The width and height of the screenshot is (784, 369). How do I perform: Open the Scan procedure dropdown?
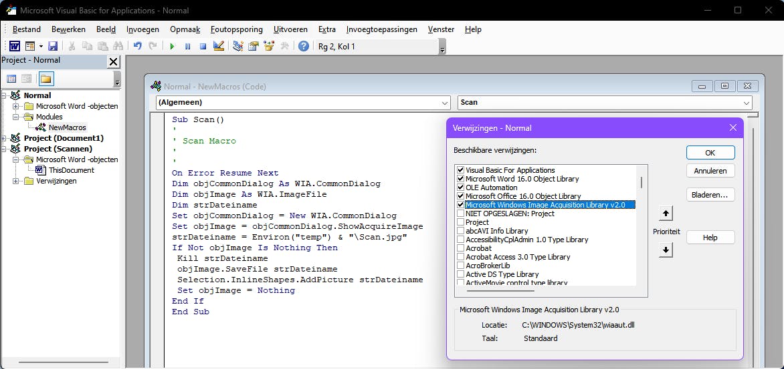[x=605, y=103]
